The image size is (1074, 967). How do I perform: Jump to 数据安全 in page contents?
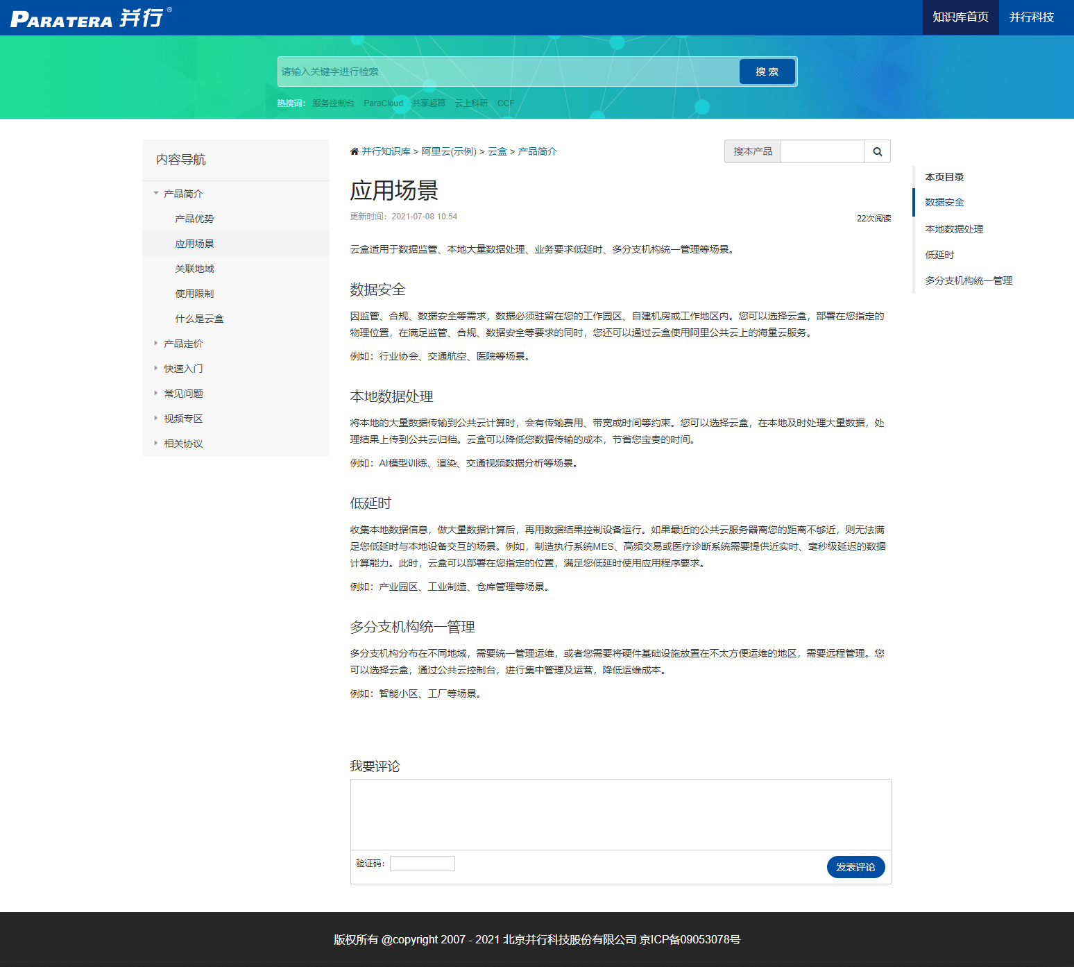pos(944,202)
